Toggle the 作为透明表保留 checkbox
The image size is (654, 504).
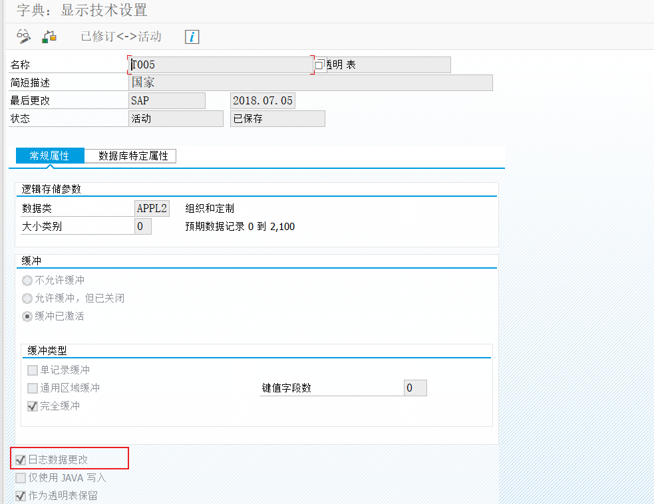21,495
